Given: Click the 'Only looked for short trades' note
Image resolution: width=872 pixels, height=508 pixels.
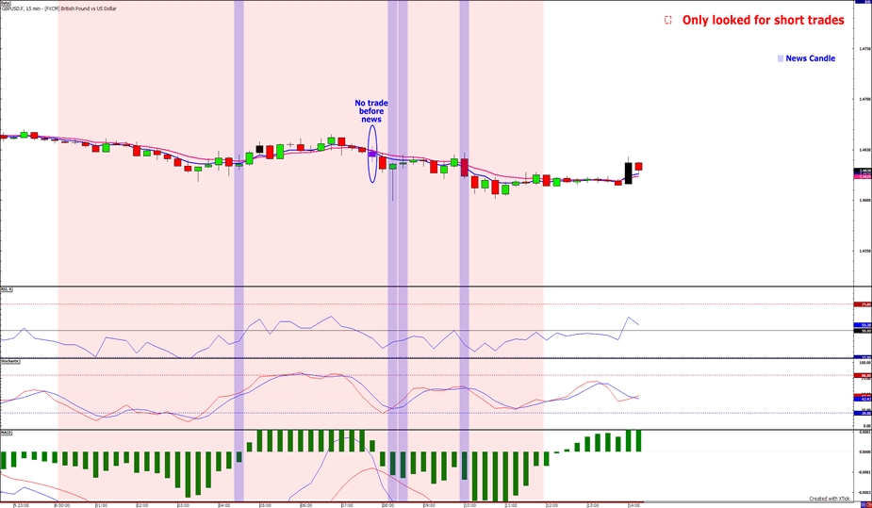Looking at the screenshot, I should coord(763,20).
